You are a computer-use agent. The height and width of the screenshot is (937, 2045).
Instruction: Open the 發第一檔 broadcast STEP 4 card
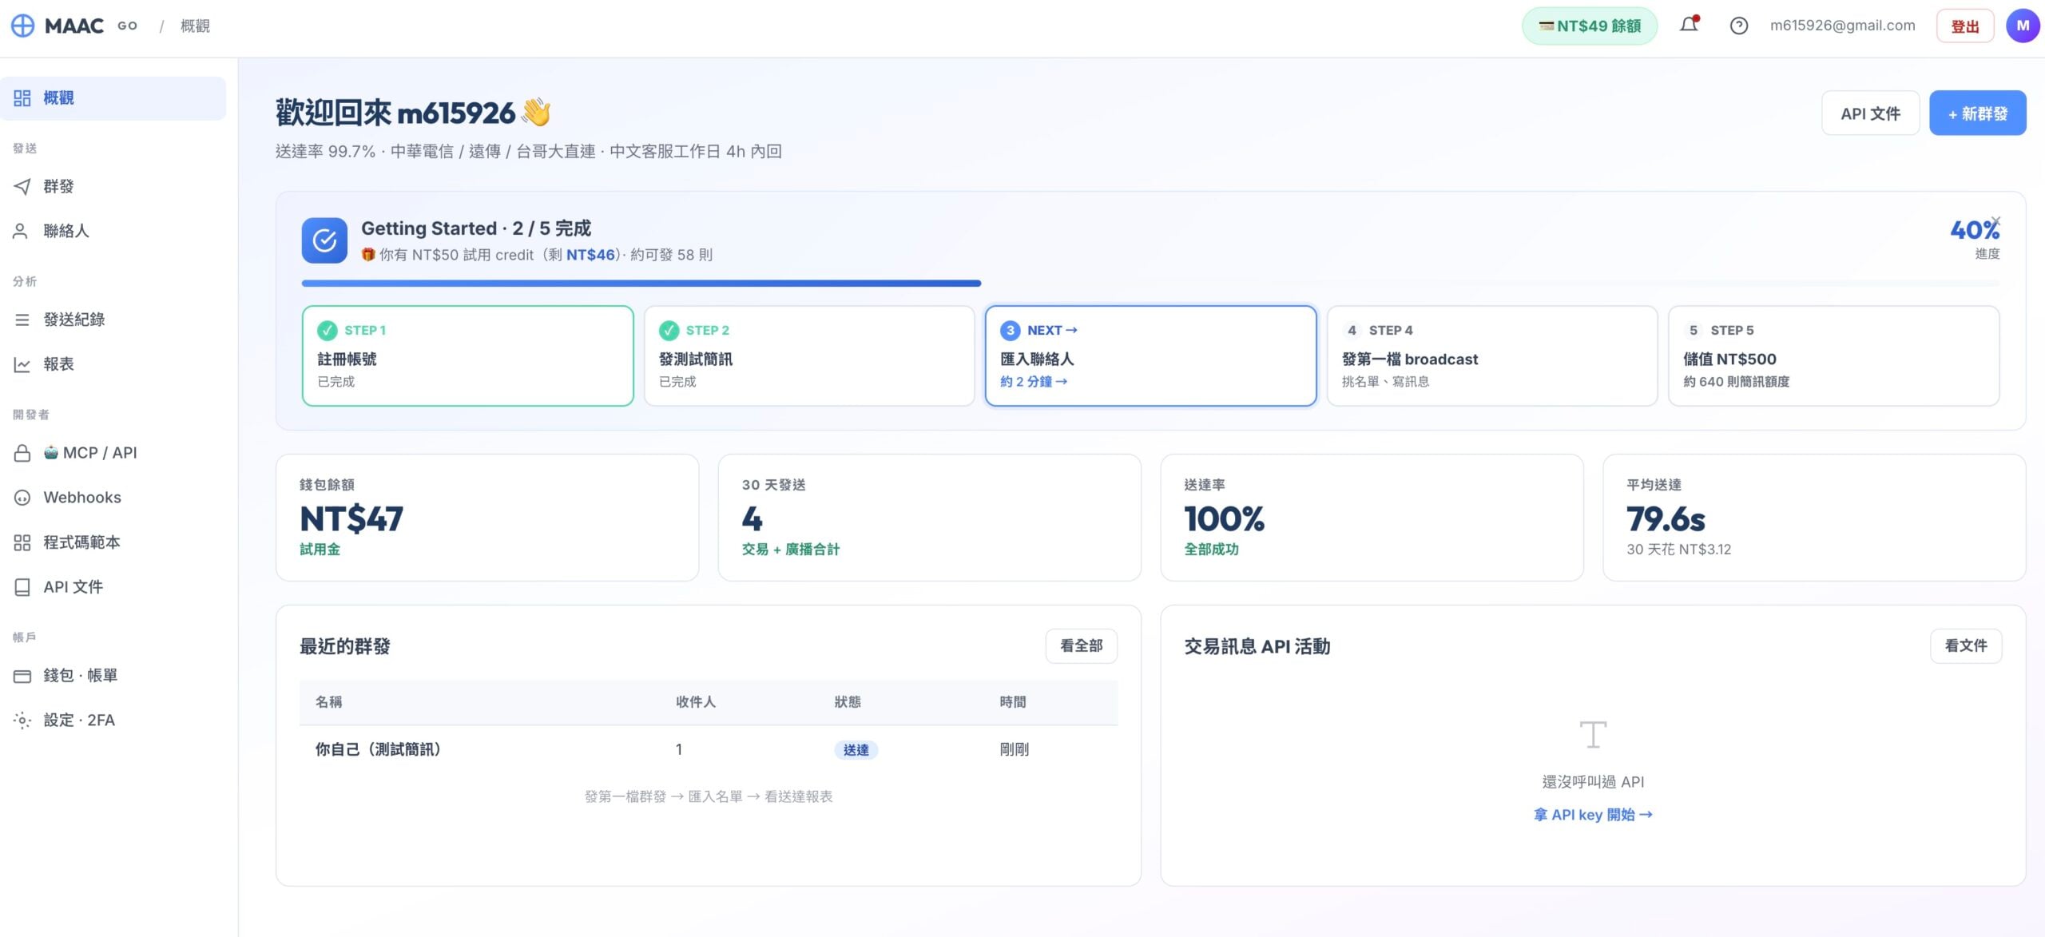point(1492,356)
